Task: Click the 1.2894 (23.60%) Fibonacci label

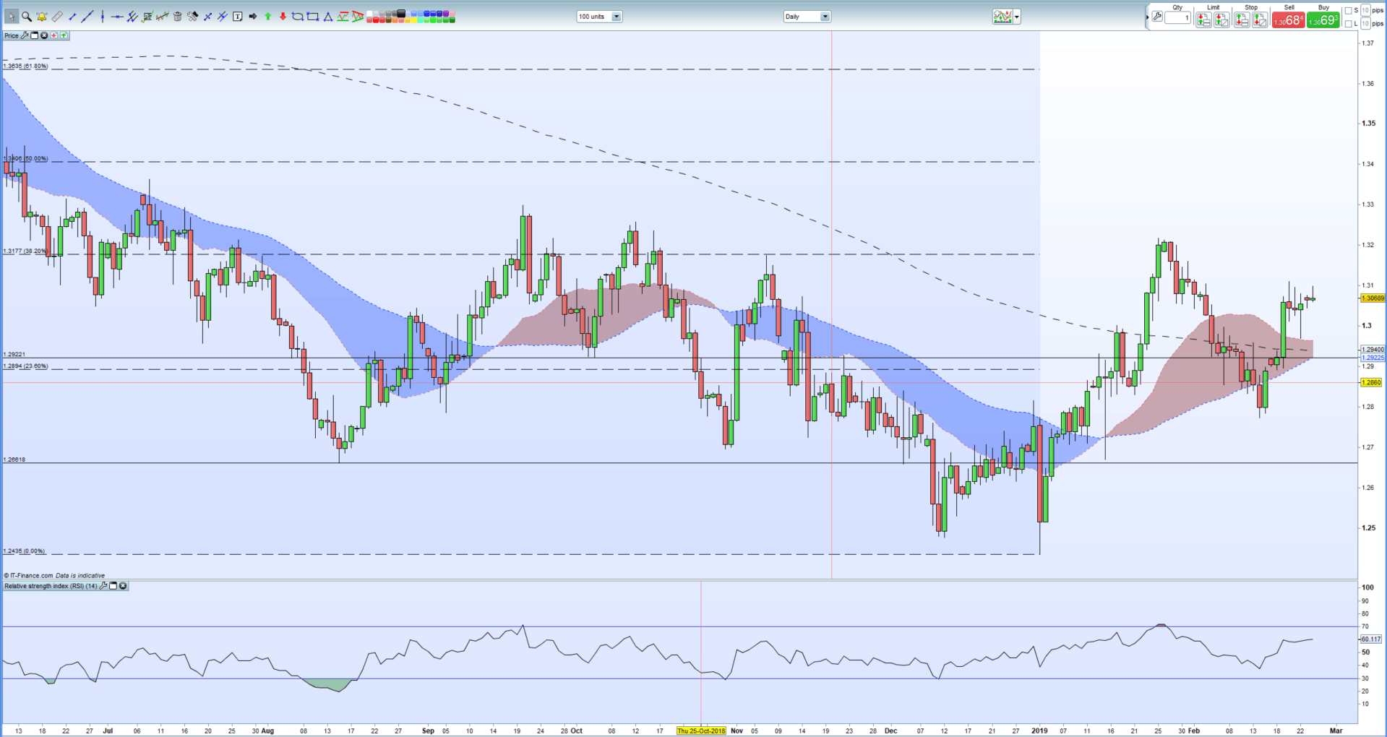Action: [25, 366]
